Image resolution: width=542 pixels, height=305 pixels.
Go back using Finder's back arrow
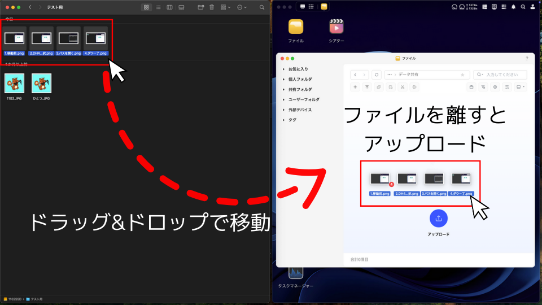30,7
